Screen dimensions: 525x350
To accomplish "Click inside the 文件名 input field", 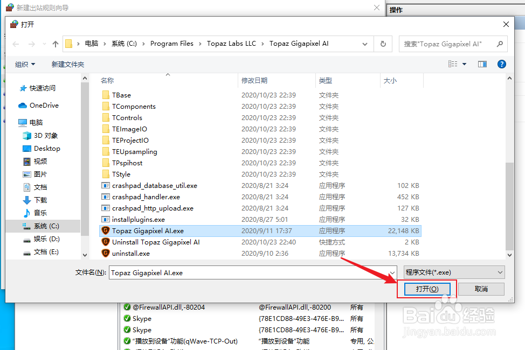I will pos(248,272).
